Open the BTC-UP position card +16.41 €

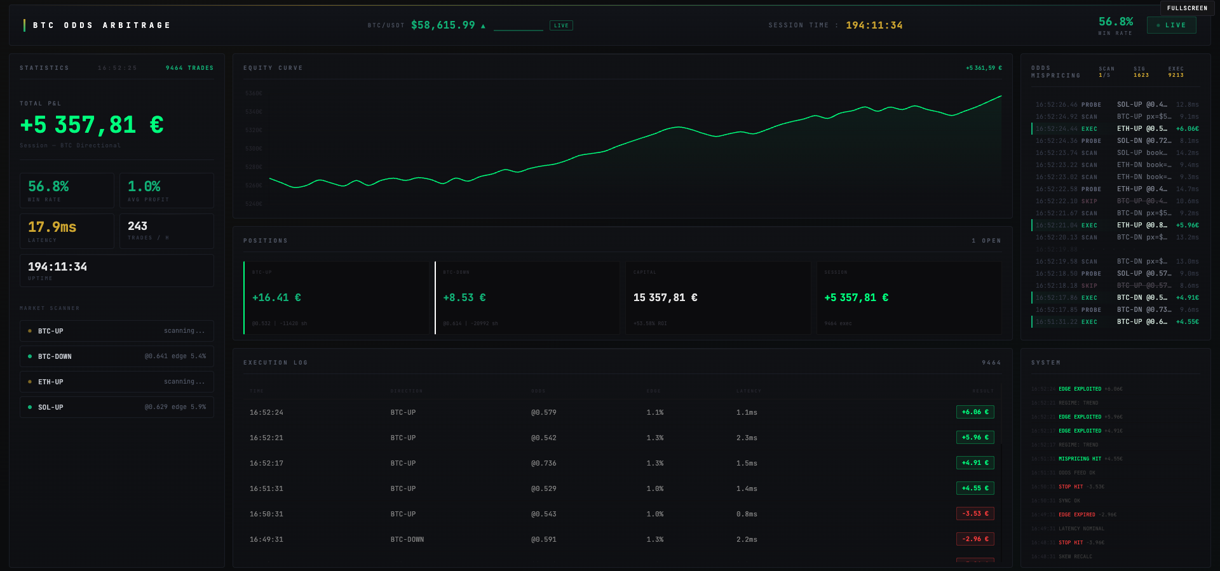337,297
